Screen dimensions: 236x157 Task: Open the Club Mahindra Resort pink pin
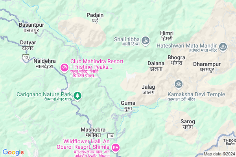pos(65,68)
